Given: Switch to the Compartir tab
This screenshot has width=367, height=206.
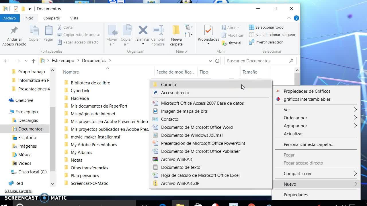Looking at the screenshot, I should click(x=52, y=18).
